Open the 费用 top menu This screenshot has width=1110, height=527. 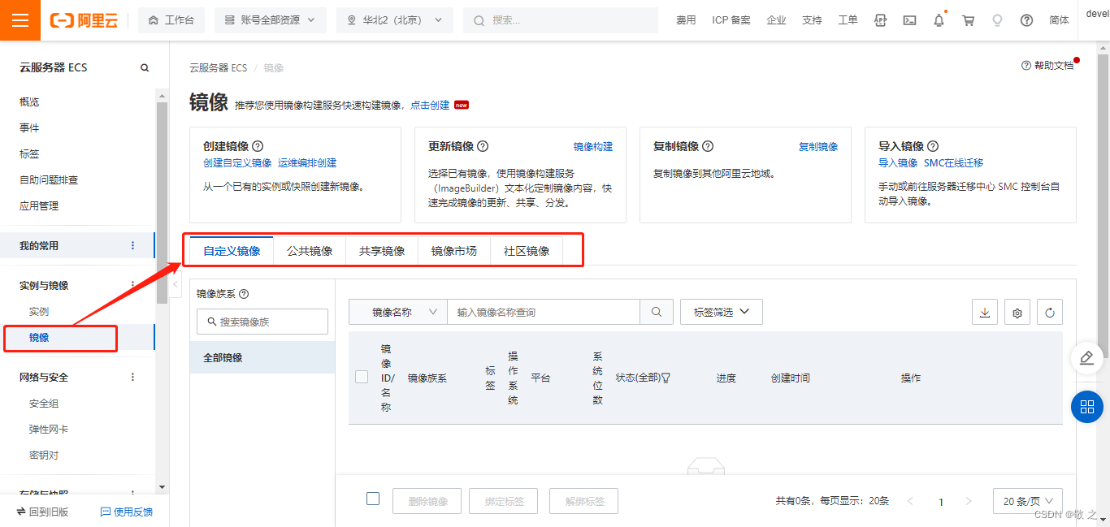(x=686, y=20)
